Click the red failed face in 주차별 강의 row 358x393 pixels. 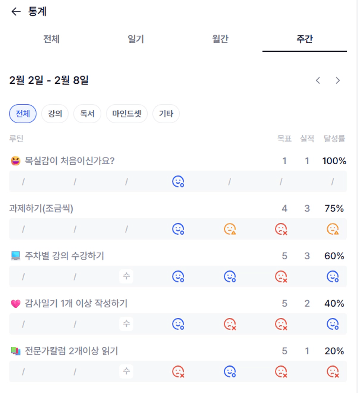coord(281,276)
